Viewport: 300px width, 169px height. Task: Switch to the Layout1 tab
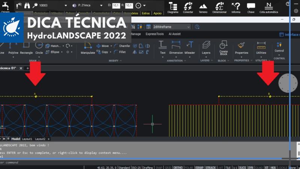(x=27, y=139)
